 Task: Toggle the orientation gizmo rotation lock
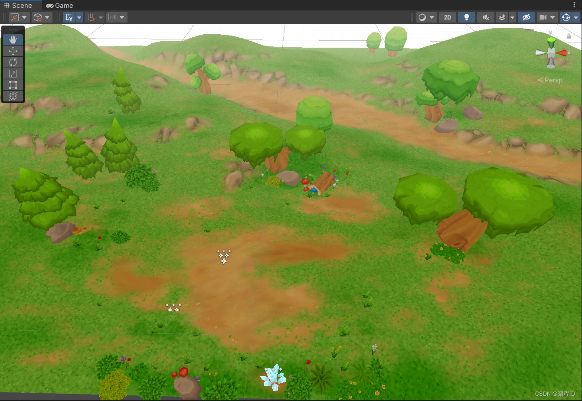pos(569,36)
